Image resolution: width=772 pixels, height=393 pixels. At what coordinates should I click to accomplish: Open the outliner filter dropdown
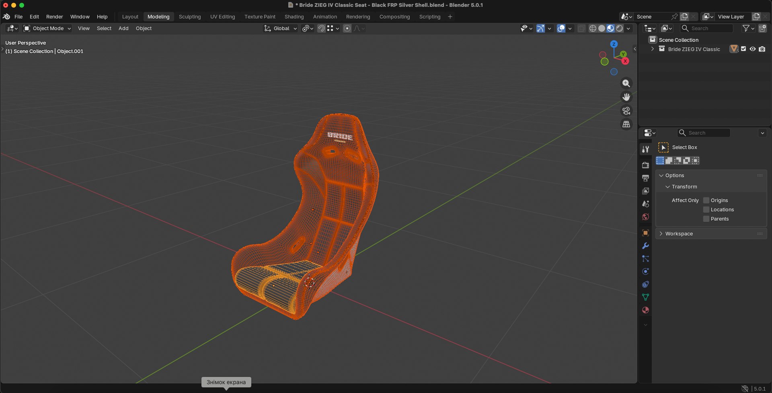(748, 28)
